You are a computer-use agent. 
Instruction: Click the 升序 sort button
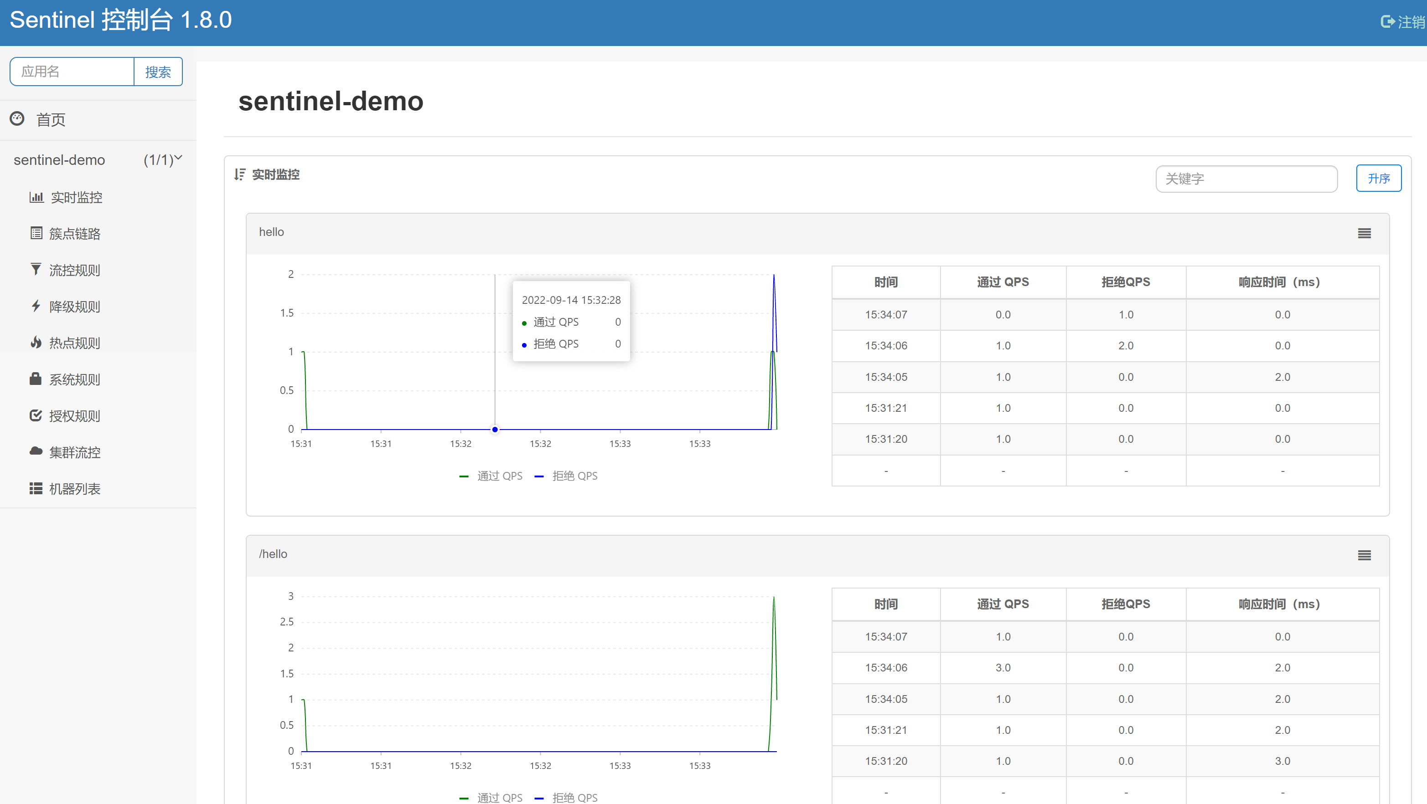(1378, 178)
